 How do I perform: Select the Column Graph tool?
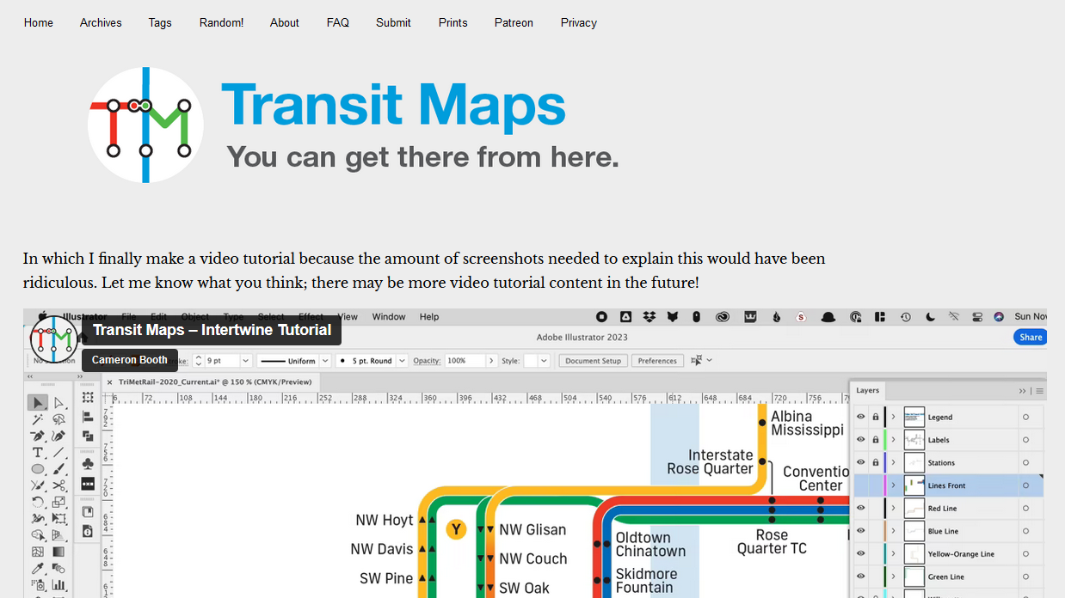tap(59, 584)
